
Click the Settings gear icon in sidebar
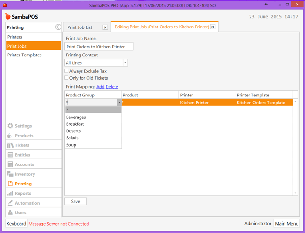pyautogui.click(x=10, y=126)
